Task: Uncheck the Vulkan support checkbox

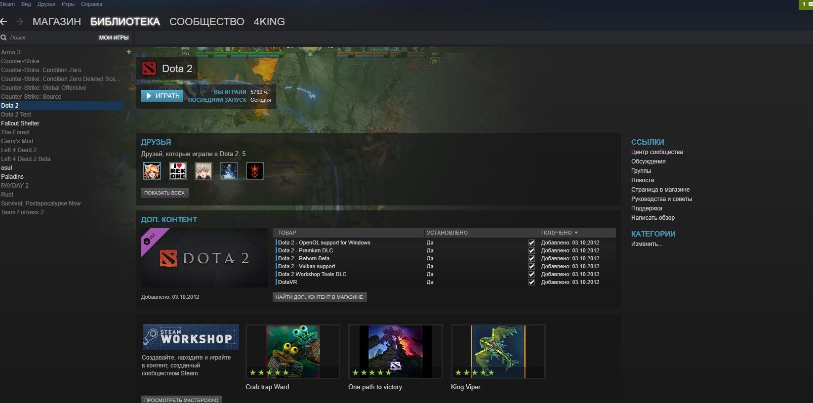Action: [x=531, y=266]
